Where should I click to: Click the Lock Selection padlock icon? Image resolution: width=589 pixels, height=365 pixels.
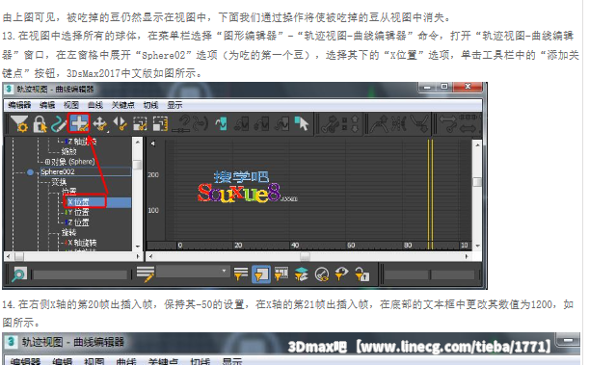click(40, 124)
